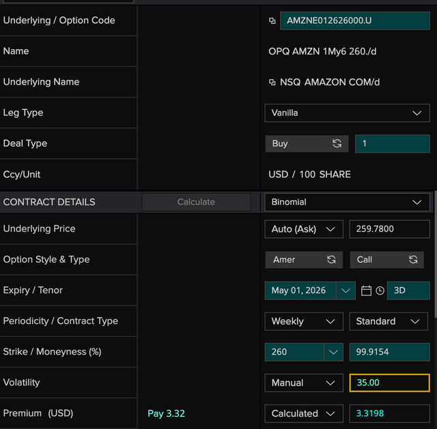This screenshot has width=437, height=429.
Task: Click the May 01, 2026 expiry date field
Action: click(x=300, y=291)
